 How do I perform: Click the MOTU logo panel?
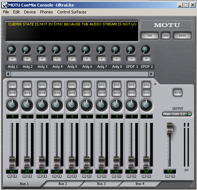166,25
